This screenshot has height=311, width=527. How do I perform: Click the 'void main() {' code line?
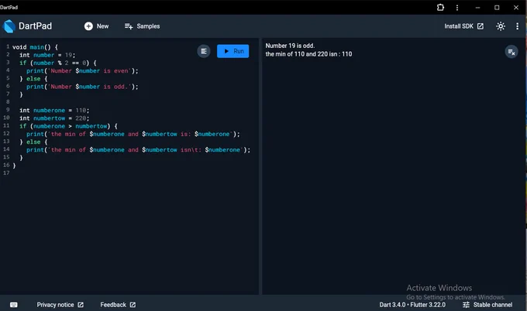[36, 47]
